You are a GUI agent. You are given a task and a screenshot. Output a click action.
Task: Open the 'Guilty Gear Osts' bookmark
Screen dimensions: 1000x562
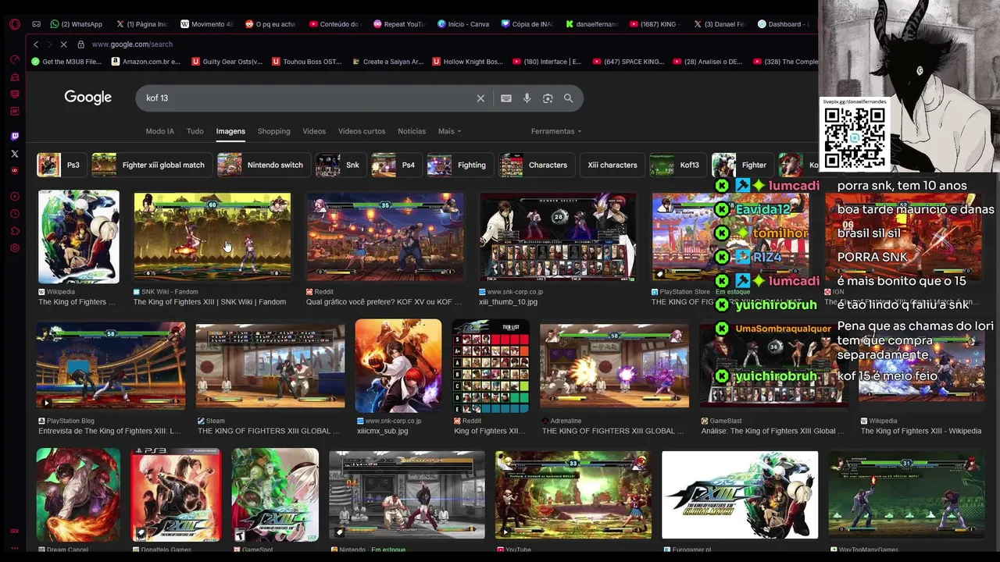227,62
